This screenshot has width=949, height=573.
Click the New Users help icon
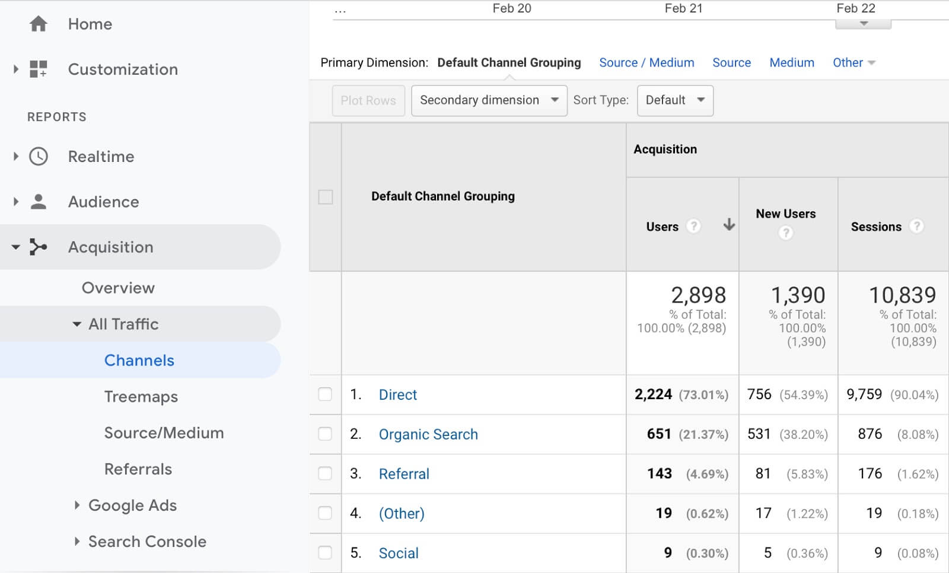pyautogui.click(x=785, y=233)
